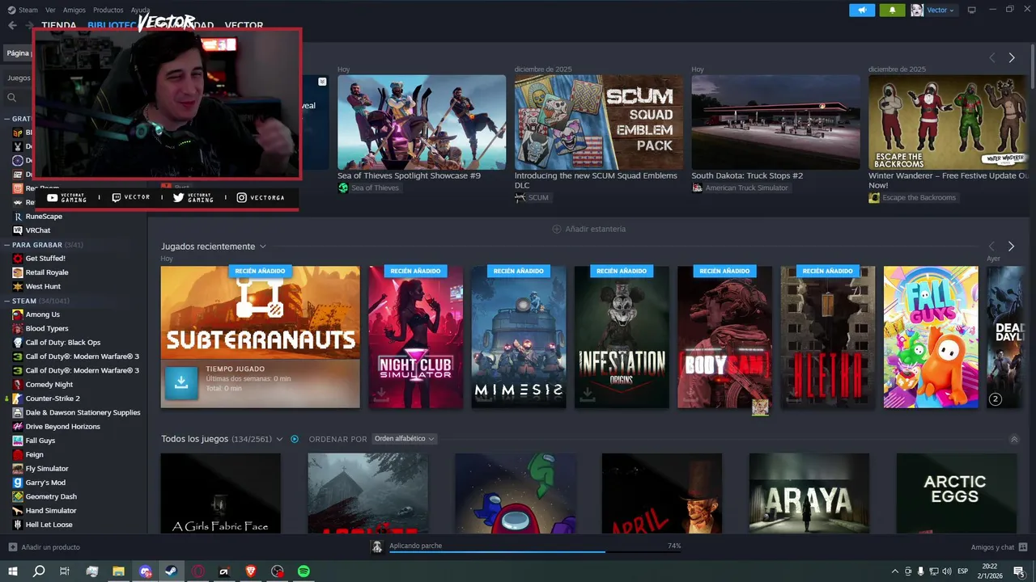Image resolution: width=1036 pixels, height=582 pixels.
Task: Select the Bodycam game cover
Action: [x=724, y=337]
